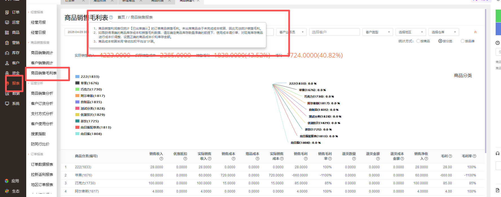Toggle the 茶饮(1725) series in the chart legend
501x197 pixels.
pos(87,121)
